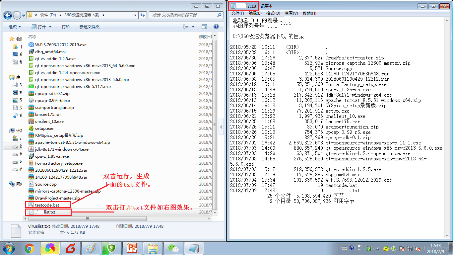Open Notepad 帮助(H) menu
This screenshot has height=255, width=453.
(309, 13)
